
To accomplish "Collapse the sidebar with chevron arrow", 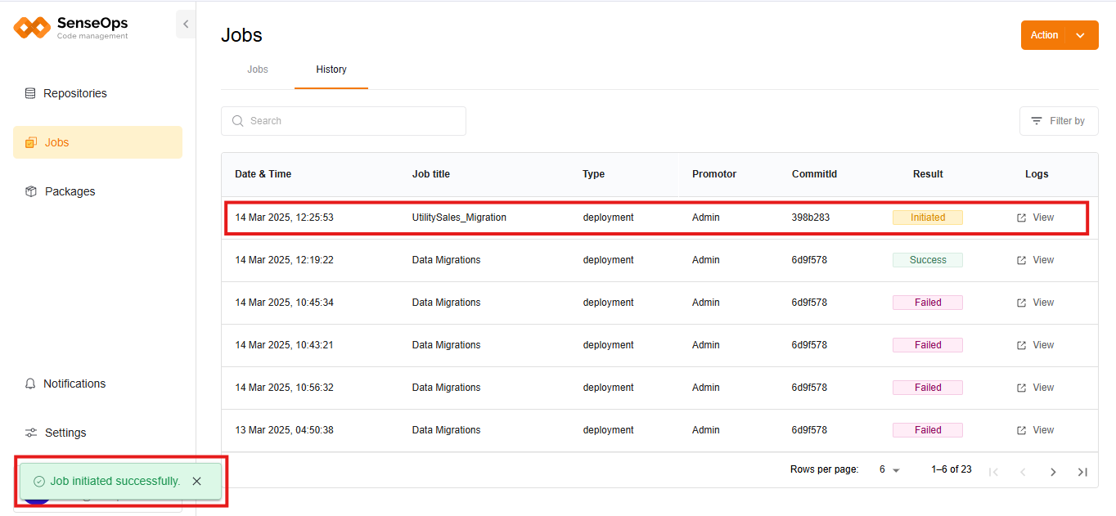I will pyautogui.click(x=186, y=25).
